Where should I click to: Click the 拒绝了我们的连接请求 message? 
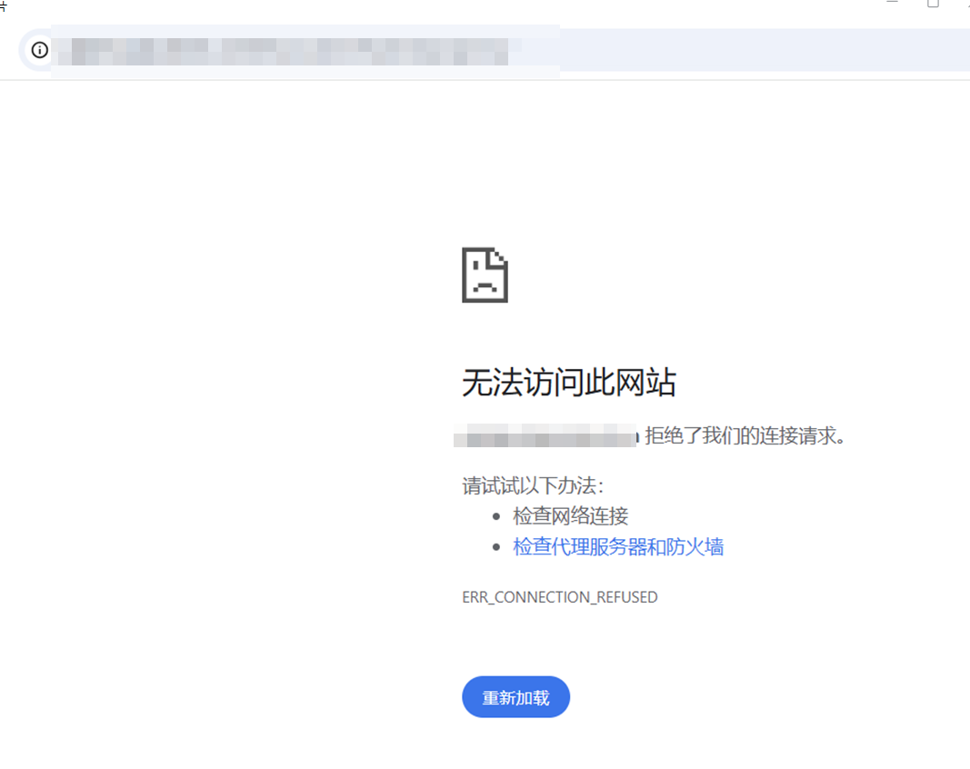pos(745,435)
